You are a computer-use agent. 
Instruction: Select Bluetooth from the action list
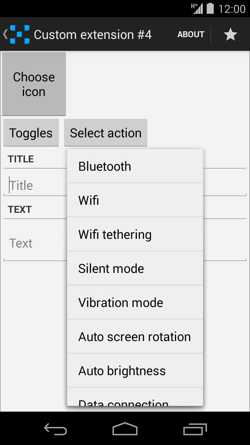pyautogui.click(x=135, y=166)
